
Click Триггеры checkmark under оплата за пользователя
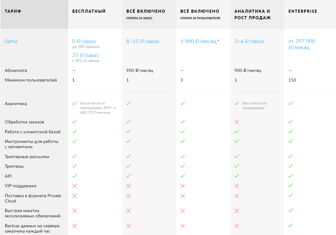tap(183, 166)
